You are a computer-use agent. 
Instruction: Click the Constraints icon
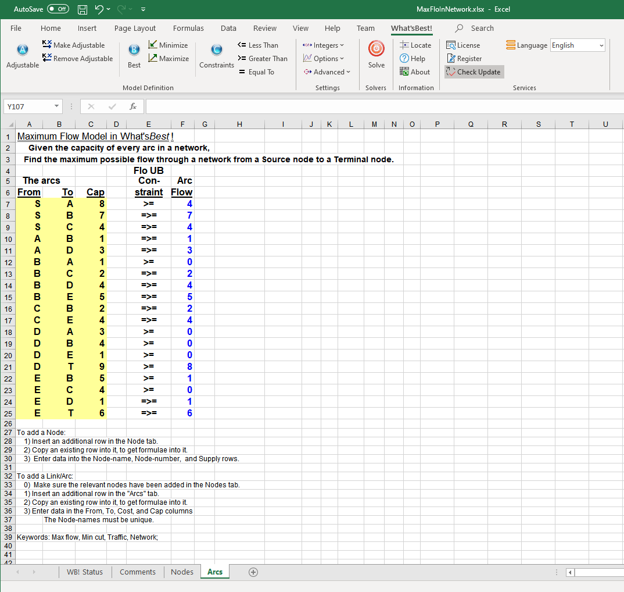tap(216, 50)
